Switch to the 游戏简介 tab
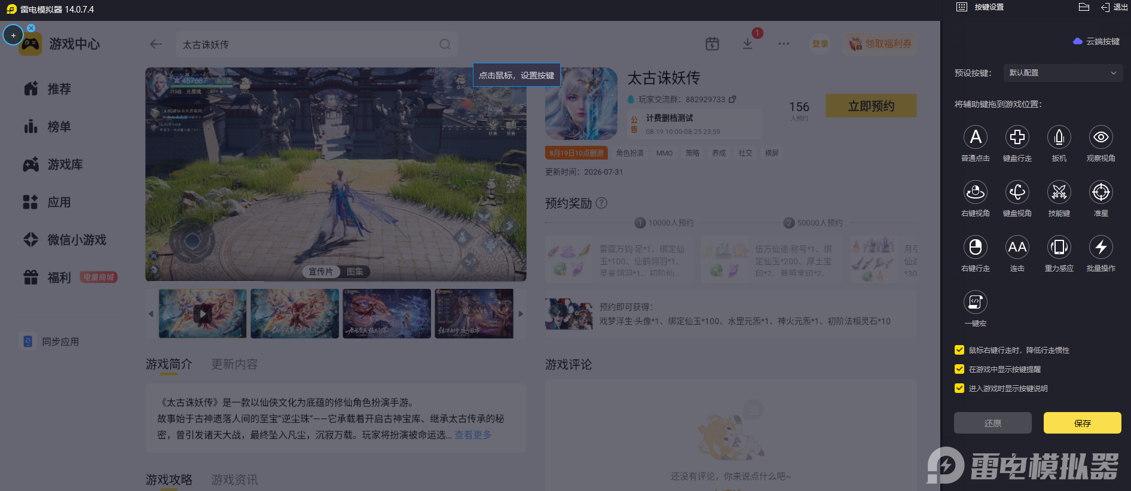The width and height of the screenshot is (1131, 491). pyautogui.click(x=169, y=364)
